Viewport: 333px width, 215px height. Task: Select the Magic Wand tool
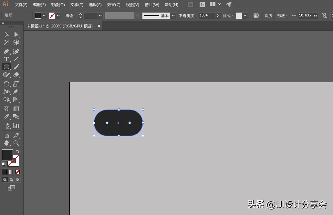click(x=6, y=42)
